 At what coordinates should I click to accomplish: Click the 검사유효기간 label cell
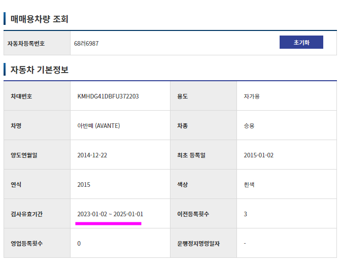click(37, 214)
